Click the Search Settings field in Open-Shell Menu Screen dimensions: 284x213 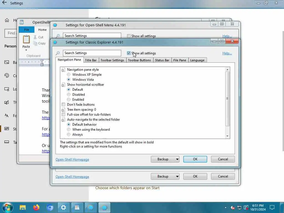[92, 36]
